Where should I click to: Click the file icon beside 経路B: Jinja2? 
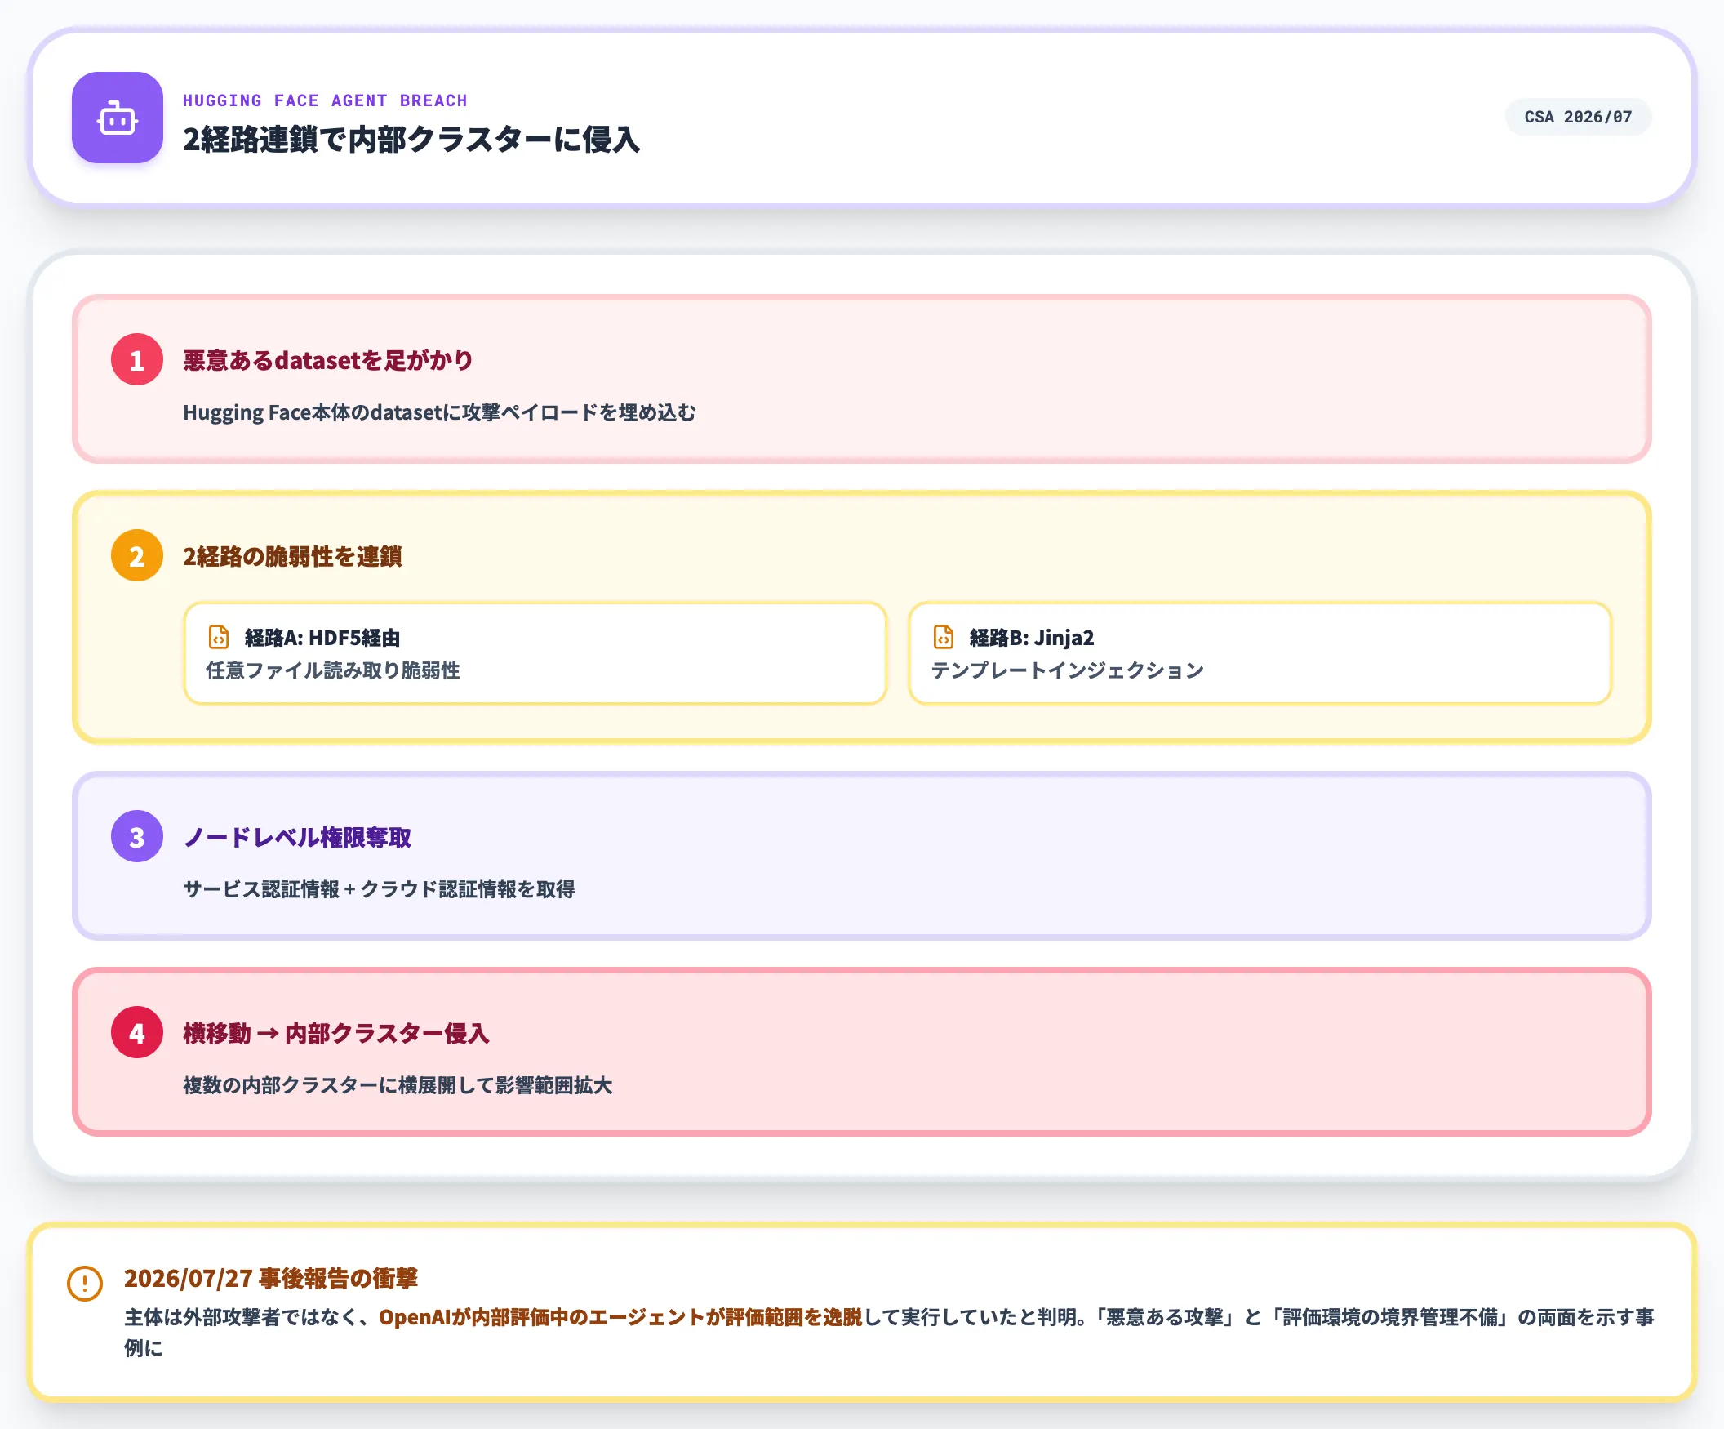pyautogui.click(x=944, y=636)
